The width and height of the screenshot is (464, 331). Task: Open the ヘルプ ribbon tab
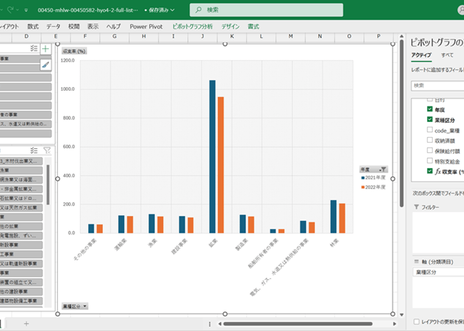click(x=113, y=27)
